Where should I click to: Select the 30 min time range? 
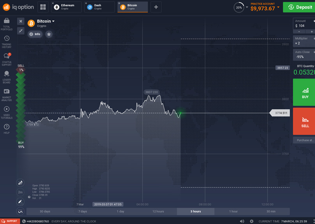tap(271, 212)
